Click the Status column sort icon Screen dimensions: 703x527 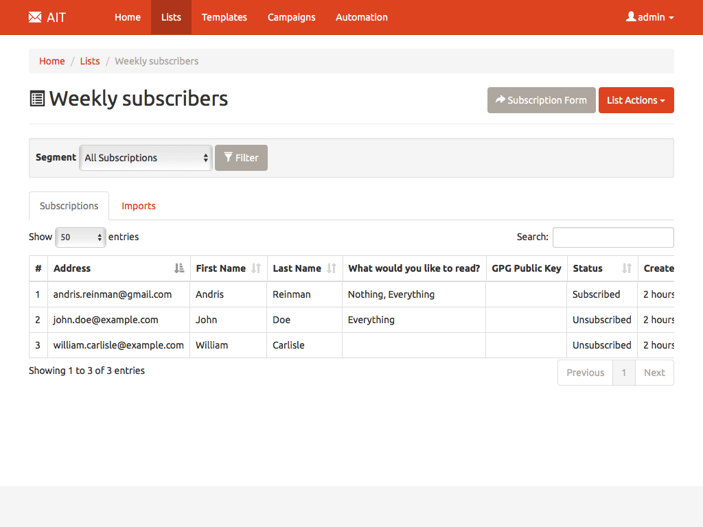[626, 268]
